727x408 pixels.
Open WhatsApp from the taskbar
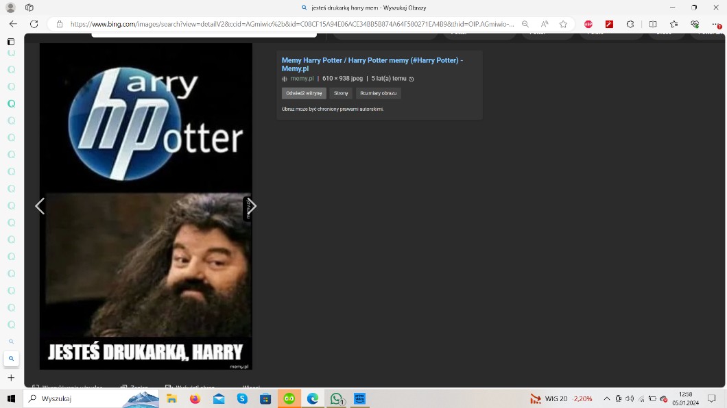tap(336, 398)
